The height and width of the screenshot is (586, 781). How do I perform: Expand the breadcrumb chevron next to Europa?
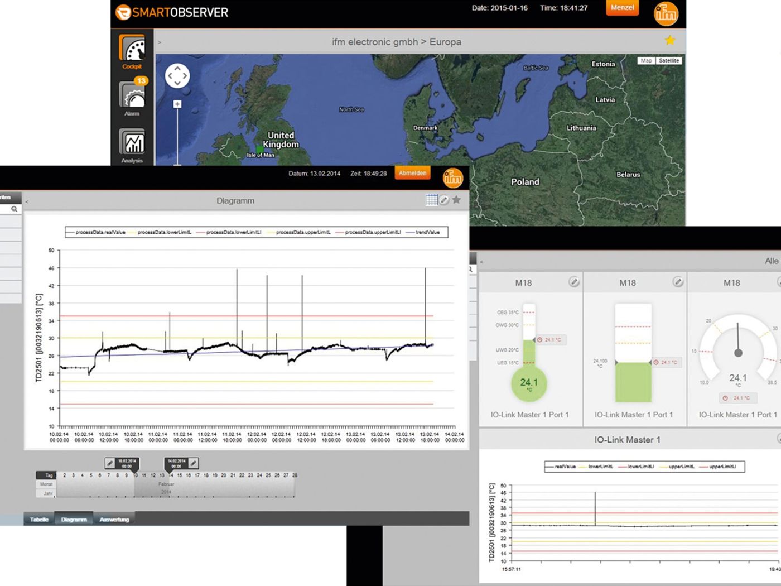coord(160,41)
